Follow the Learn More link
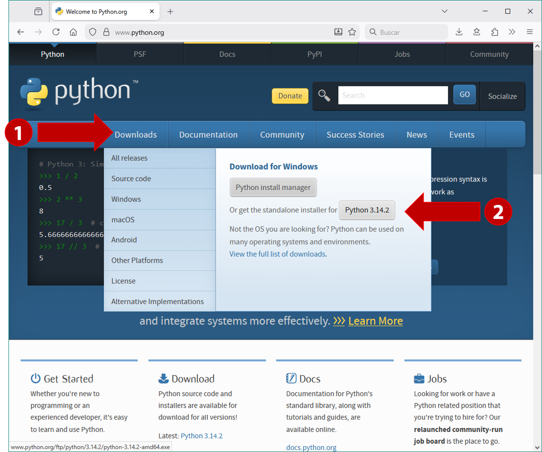542x452 pixels. coord(375,321)
